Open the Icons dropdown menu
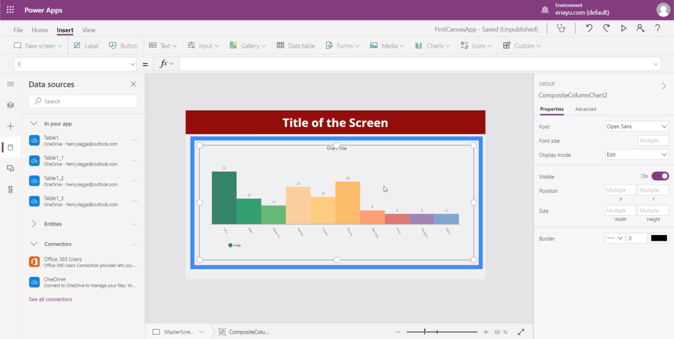674x339 pixels. pos(476,46)
